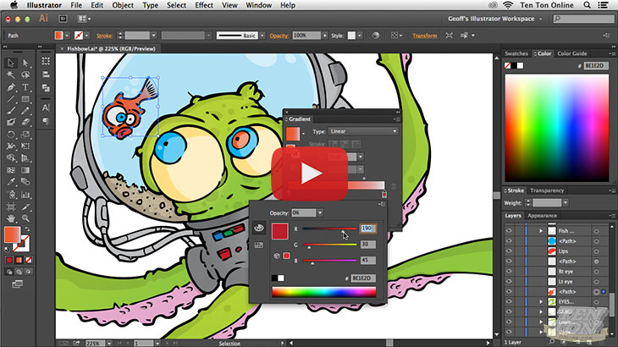Click the Go to Bridge icon
Viewport: 618px width, 347px height.
[63, 19]
